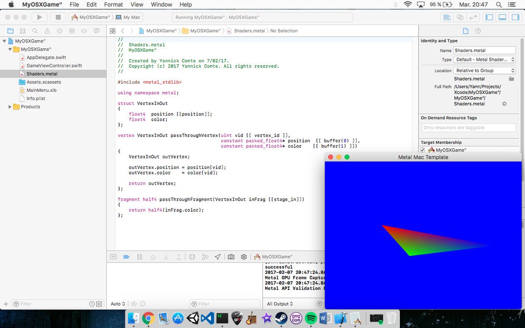Open the Test navigator diamond icon
525x328 pixels.
pos(59,31)
